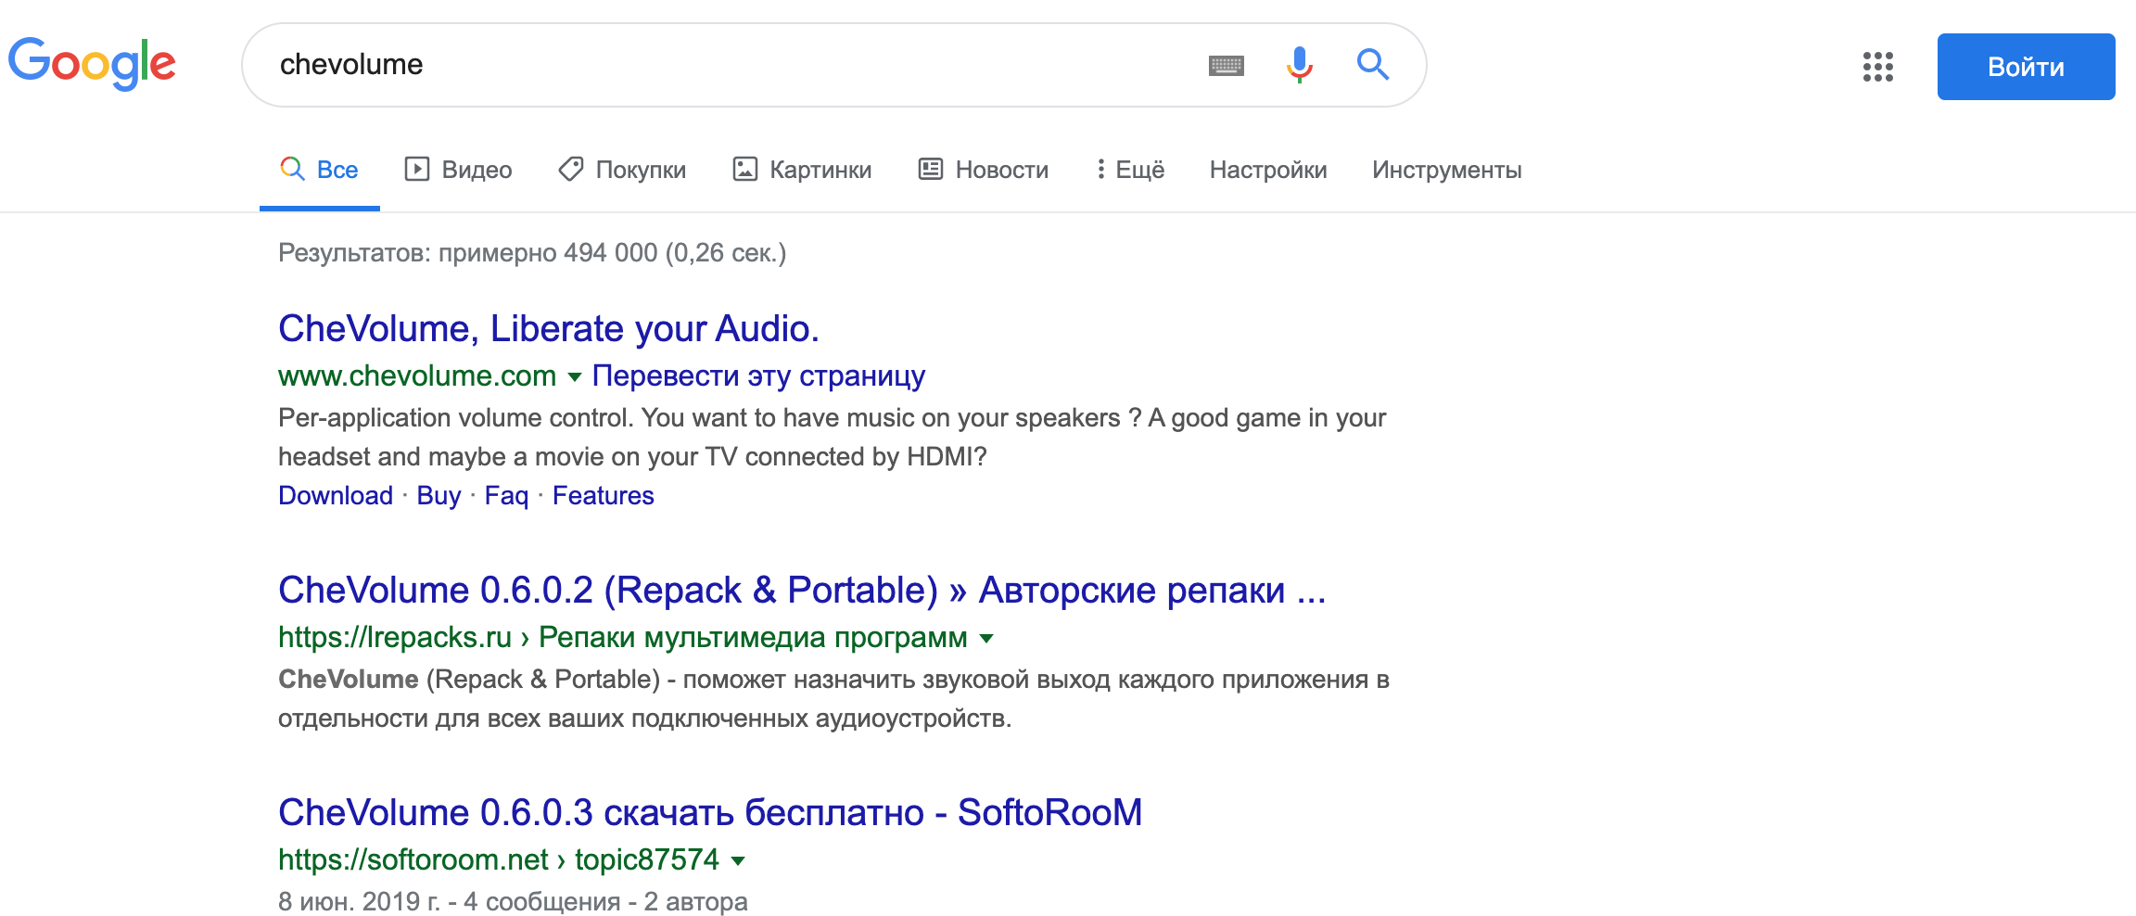Select the Все tab
Image resolution: width=2136 pixels, height=916 pixels.
319,170
